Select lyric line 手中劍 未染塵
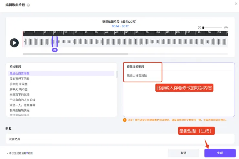The width and height of the screenshot is (239, 159). pyautogui.click(x=18, y=84)
